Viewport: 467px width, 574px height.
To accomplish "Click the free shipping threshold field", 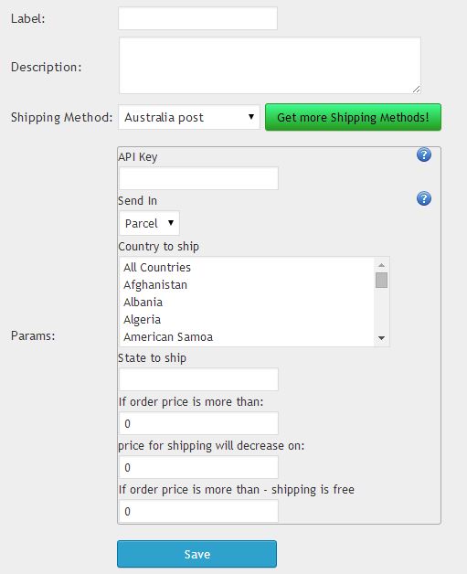I will click(x=198, y=511).
